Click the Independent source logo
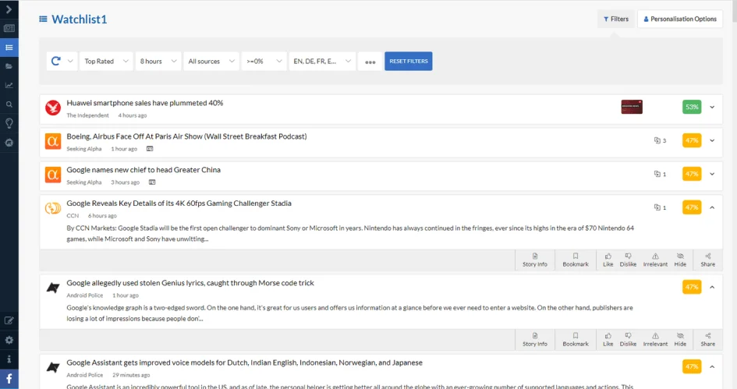This screenshot has width=737, height=389. tap(53, 108)
